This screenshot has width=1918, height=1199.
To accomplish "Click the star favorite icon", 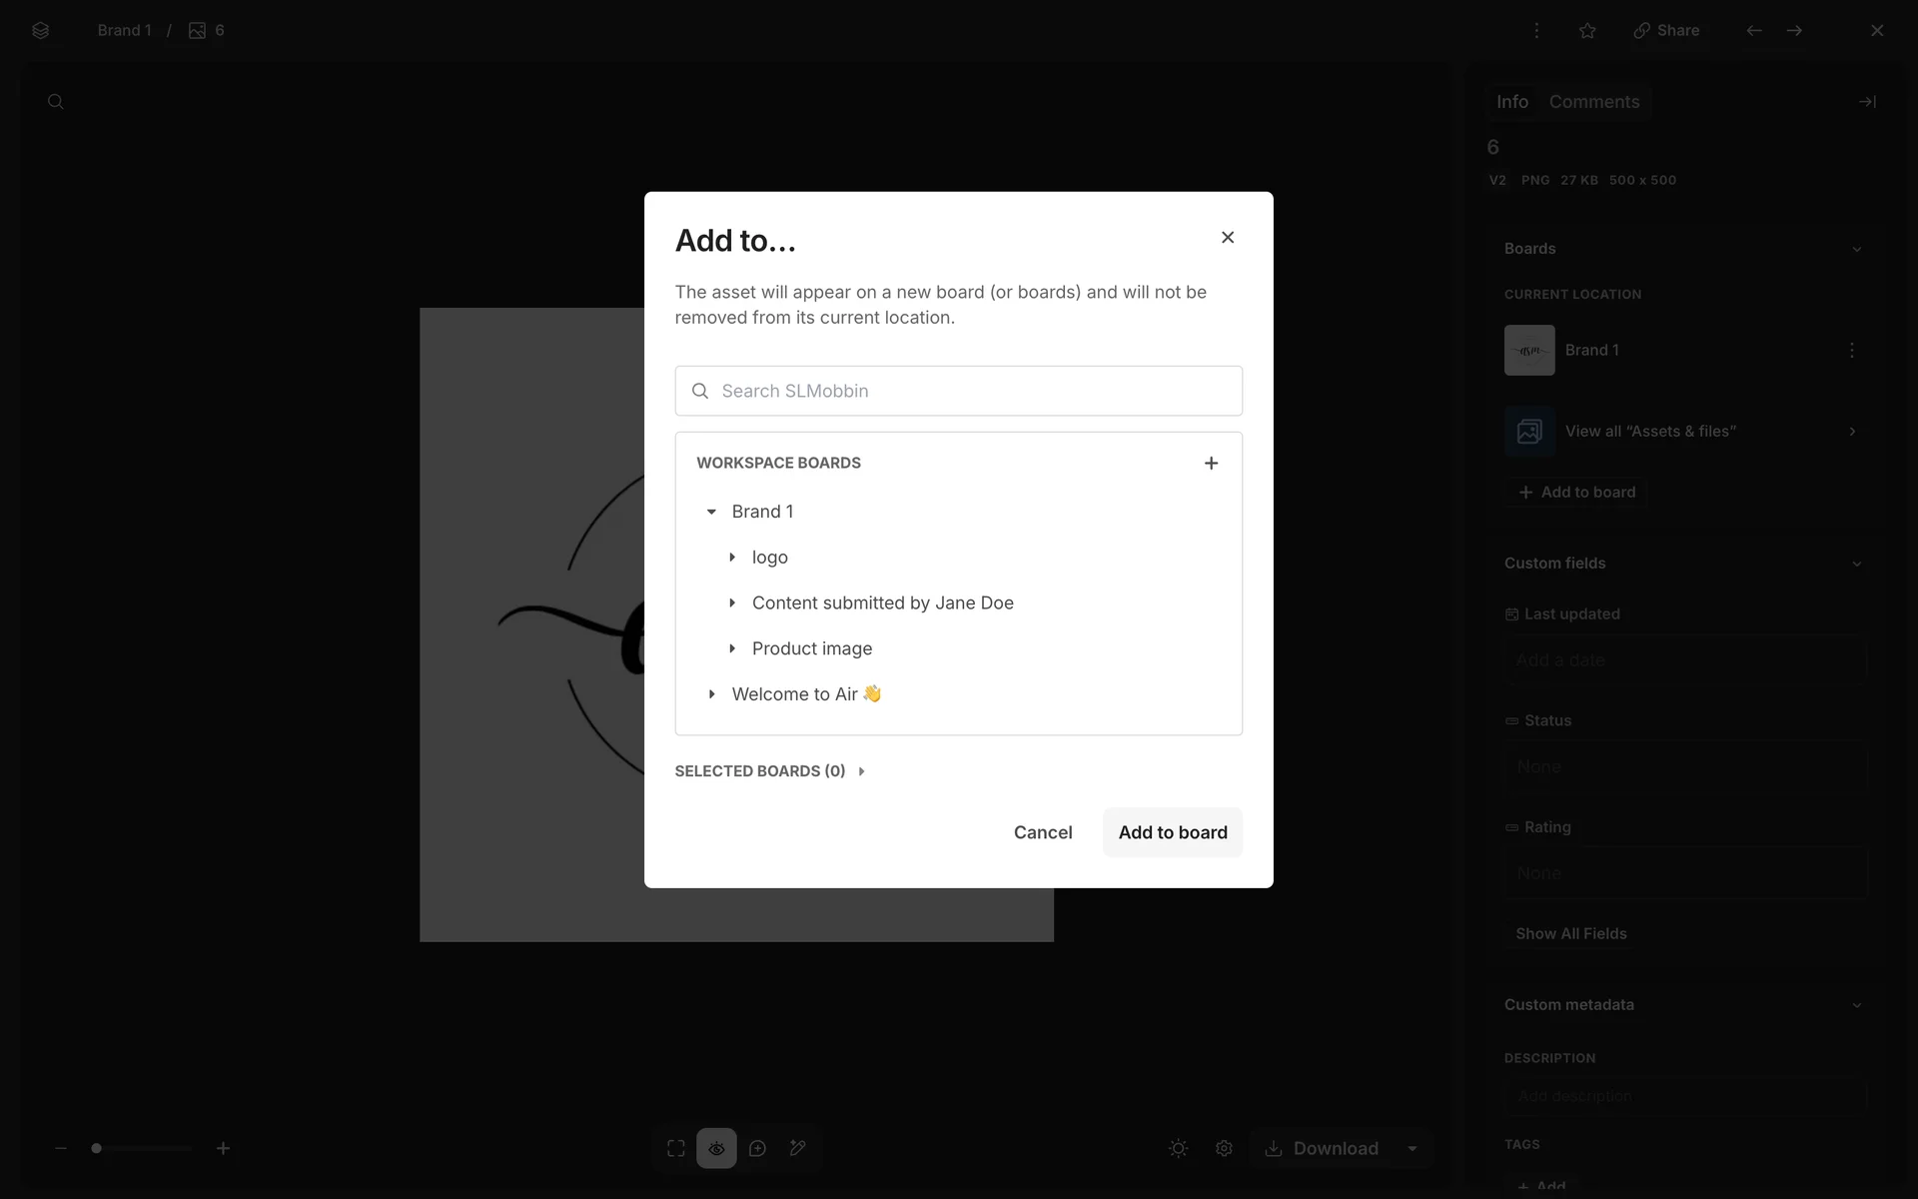I will (1587, 31).
